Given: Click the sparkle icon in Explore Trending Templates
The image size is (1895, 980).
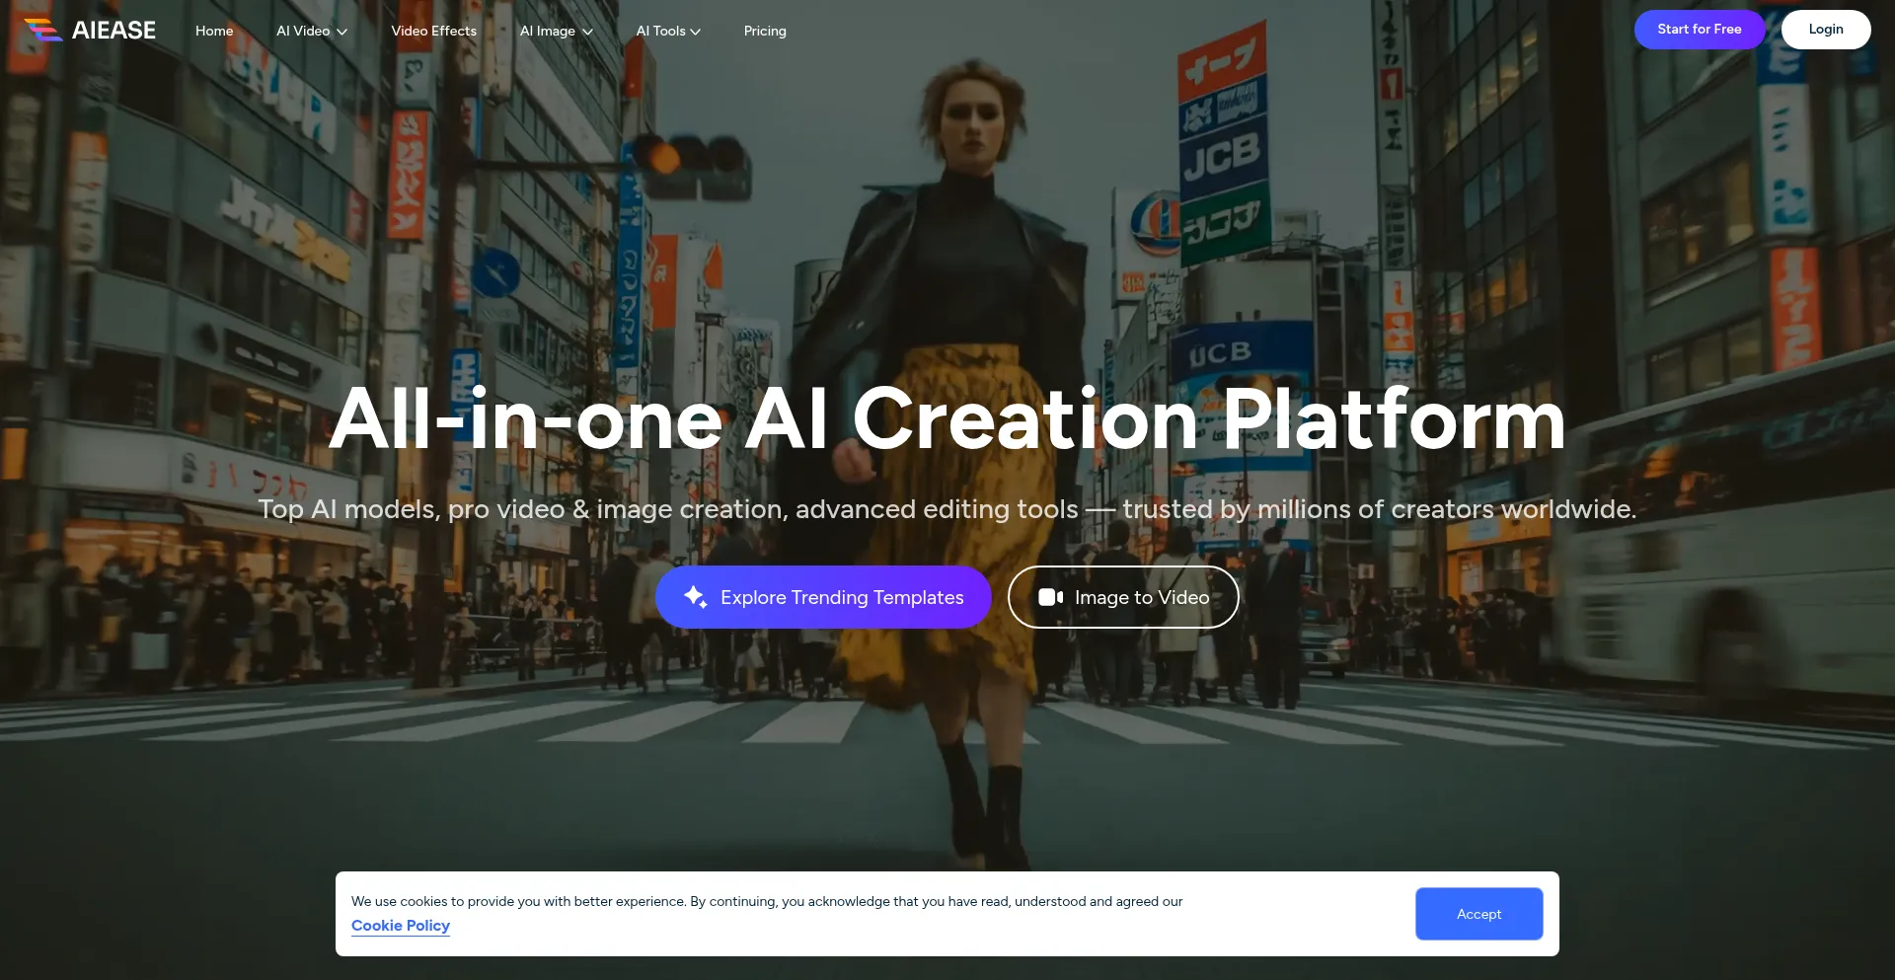Looking at the screenshot, I should [696, 597].
